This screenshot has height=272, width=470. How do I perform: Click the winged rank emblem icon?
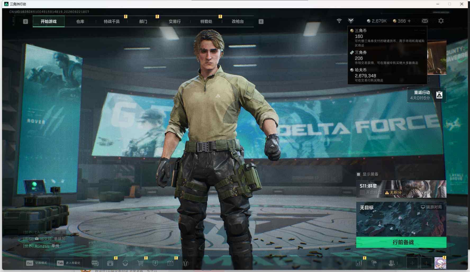(x=351, y=21)
